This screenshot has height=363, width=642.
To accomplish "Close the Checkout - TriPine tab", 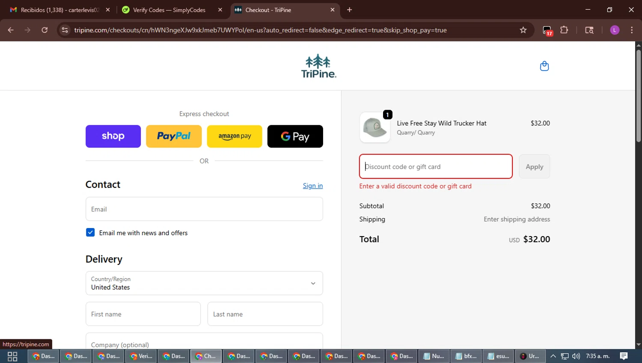I will [x=332, y=10].
